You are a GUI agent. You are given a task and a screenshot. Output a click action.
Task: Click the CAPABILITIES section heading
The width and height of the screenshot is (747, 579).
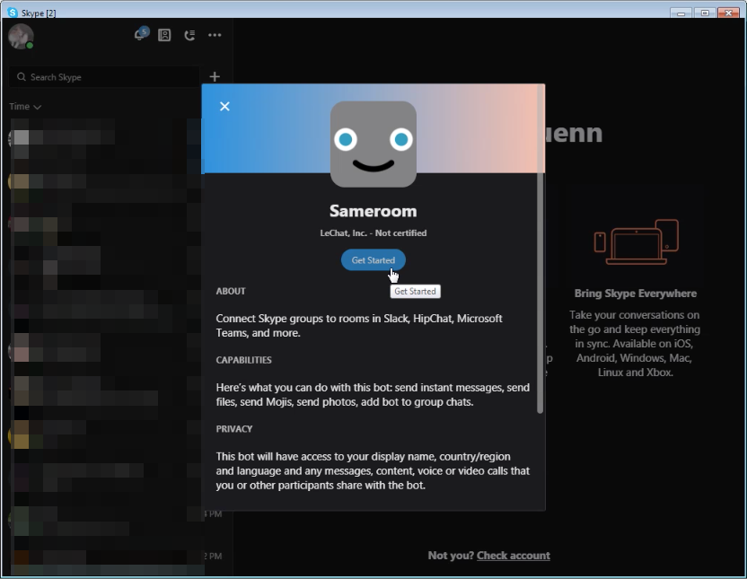pos(243,360)
